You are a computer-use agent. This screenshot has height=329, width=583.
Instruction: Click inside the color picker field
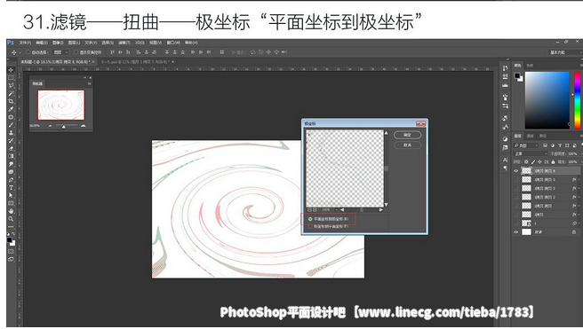coord(547,100)
